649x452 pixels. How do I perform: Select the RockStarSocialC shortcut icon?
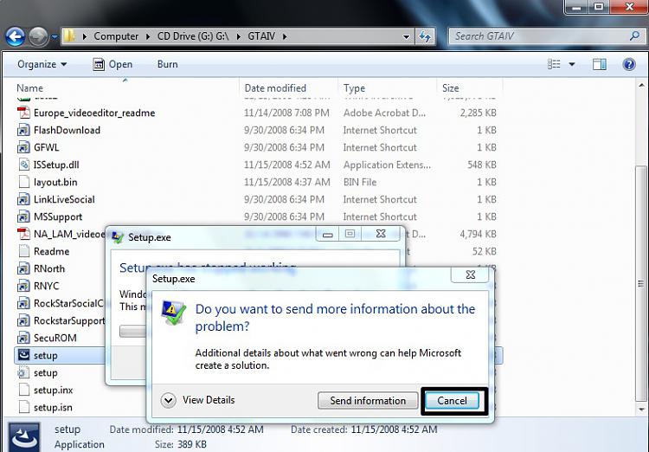click(x=24, y=303)
